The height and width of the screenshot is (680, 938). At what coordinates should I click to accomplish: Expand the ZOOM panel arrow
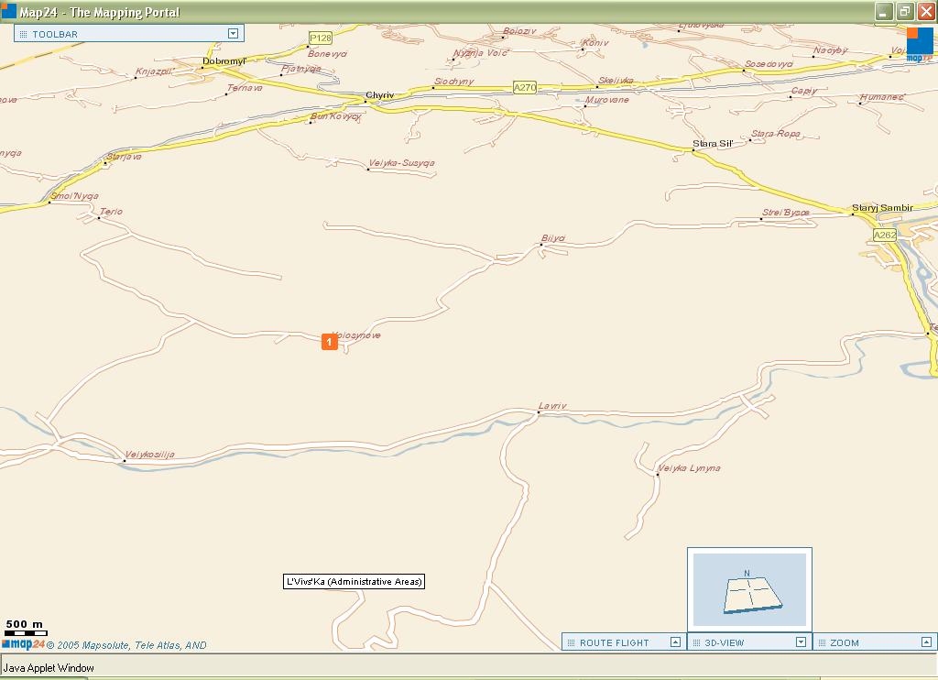coord(928,642)
